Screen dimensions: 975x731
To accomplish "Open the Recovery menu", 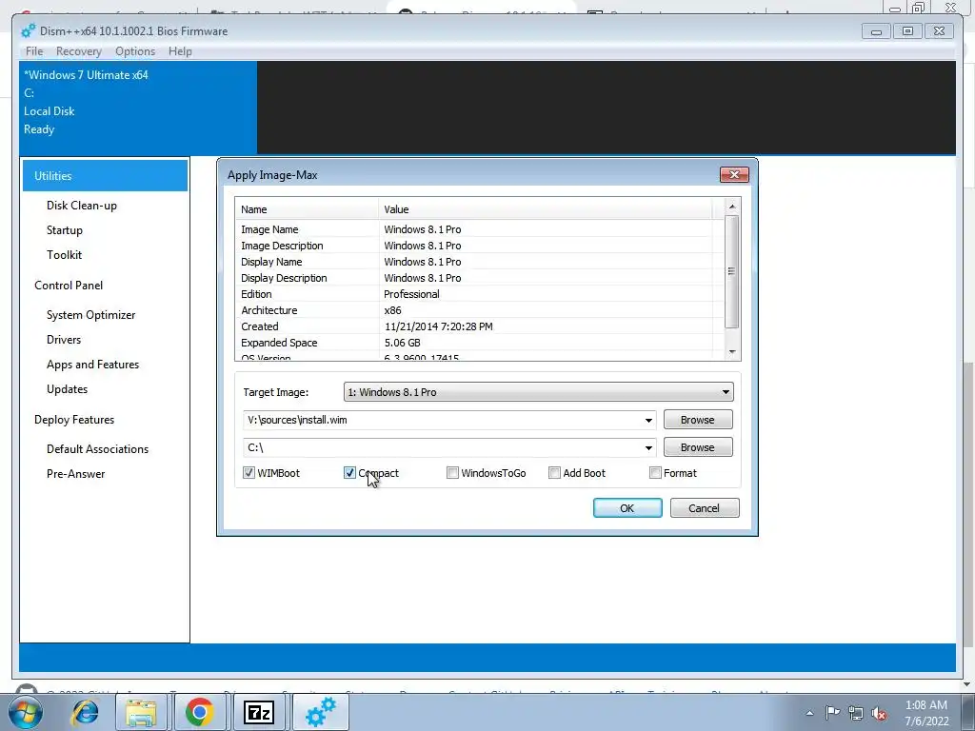I will click(78, 51).
